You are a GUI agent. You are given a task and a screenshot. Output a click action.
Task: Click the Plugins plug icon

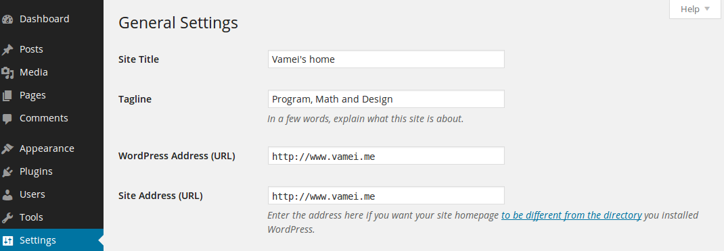point(7,172)
